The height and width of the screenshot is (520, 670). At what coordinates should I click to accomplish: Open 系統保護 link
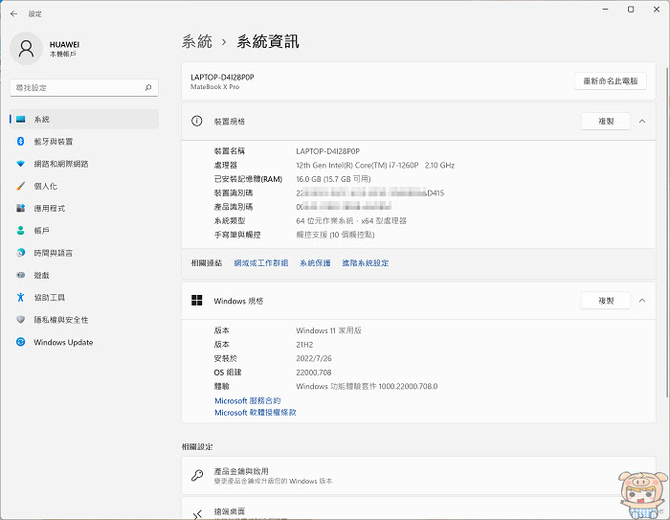tap(315, 263)
